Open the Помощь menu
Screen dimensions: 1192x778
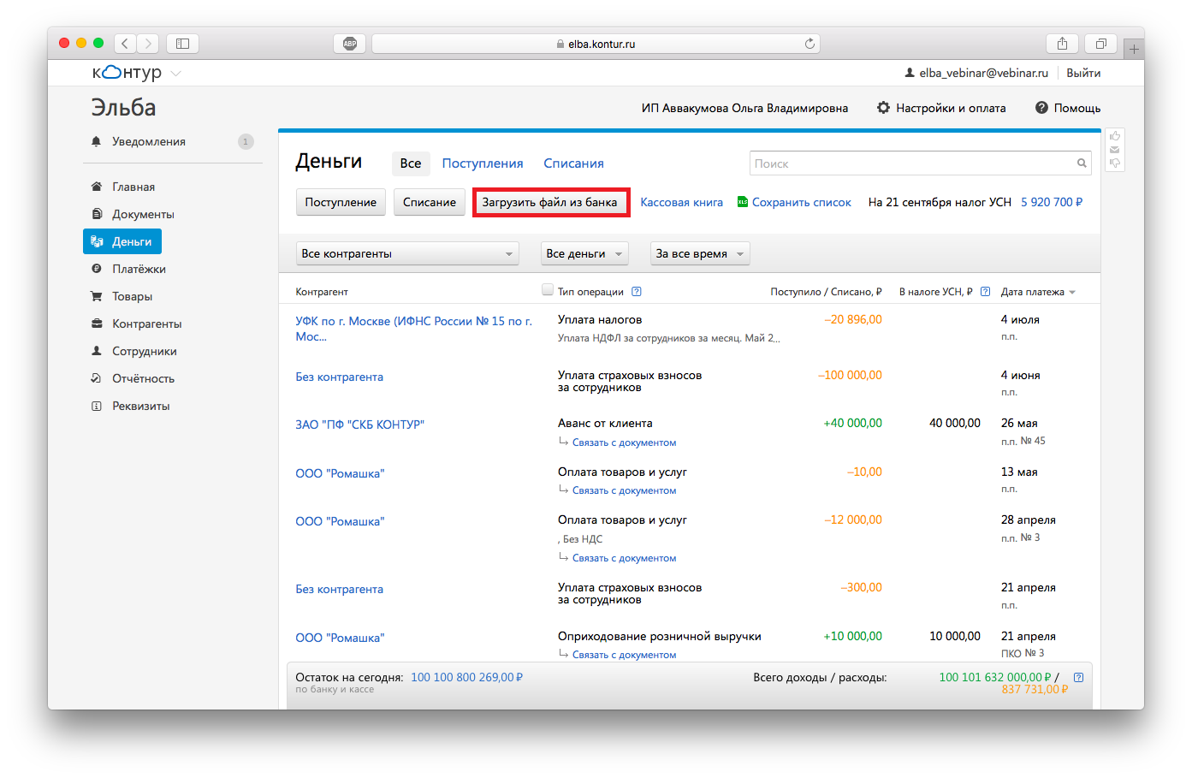(1068, 108)
